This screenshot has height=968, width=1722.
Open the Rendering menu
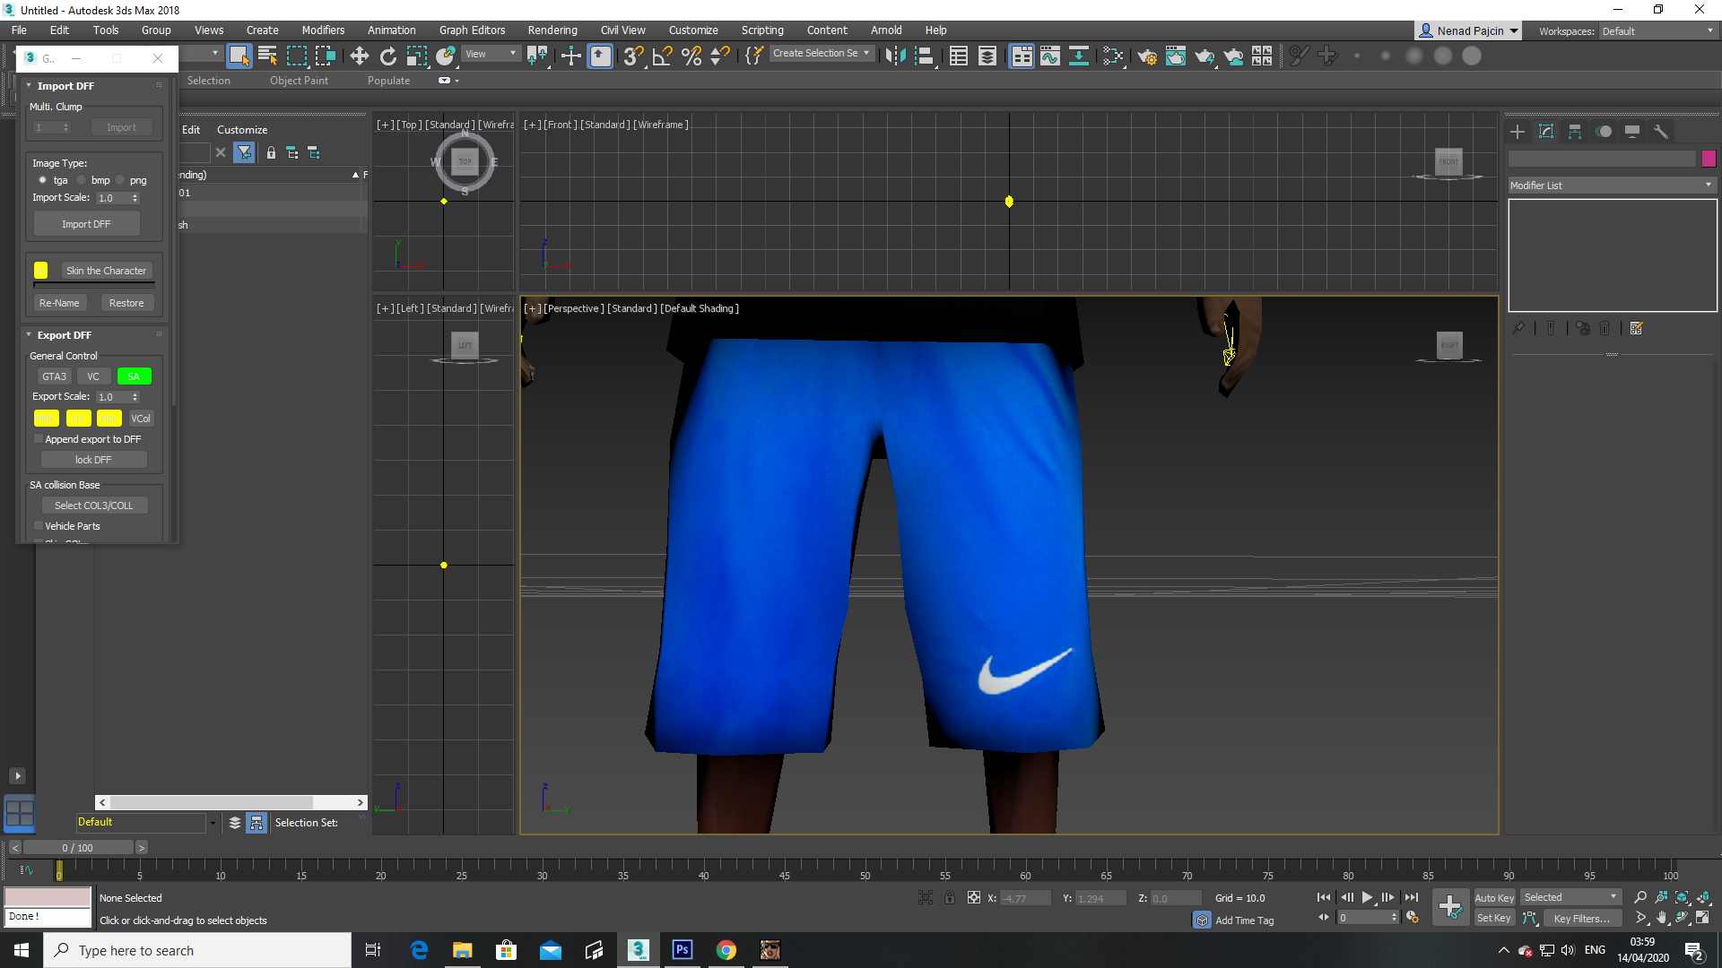552,30
